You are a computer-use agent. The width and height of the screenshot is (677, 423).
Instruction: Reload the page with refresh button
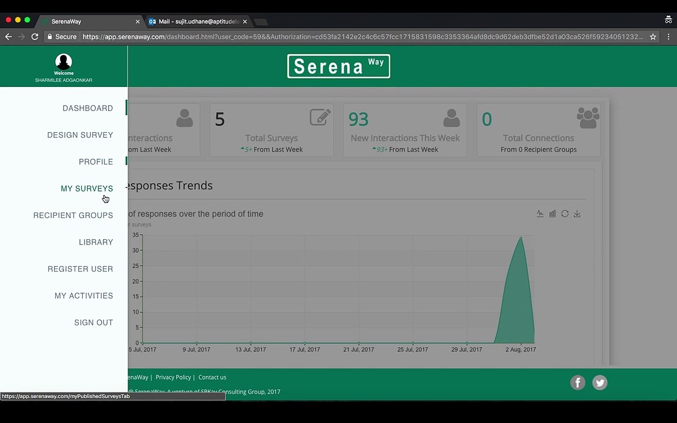pyautogui.click(x=35, y=36)
